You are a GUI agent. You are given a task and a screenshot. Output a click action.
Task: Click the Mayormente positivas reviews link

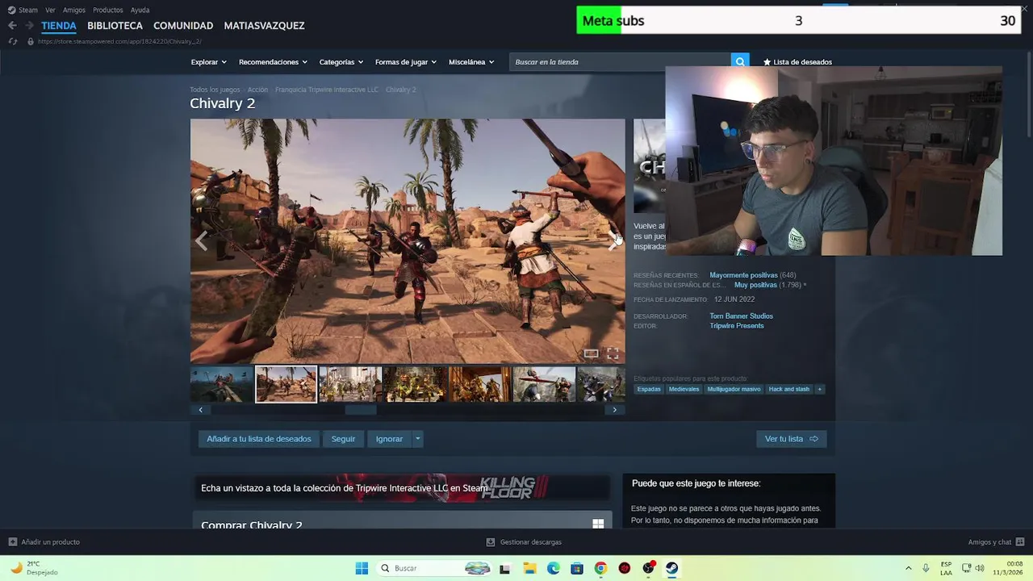click(743, 275)
